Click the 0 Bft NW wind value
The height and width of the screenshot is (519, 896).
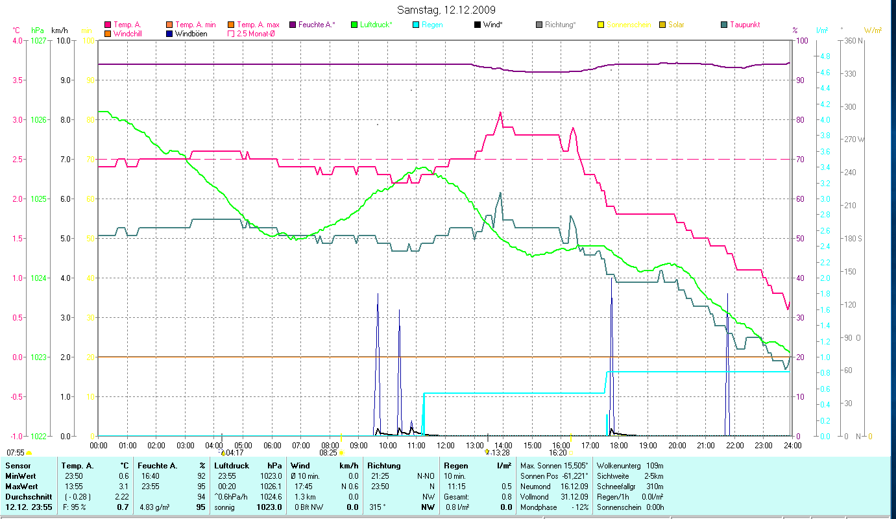pyautogui.click(x=309, y=507)
